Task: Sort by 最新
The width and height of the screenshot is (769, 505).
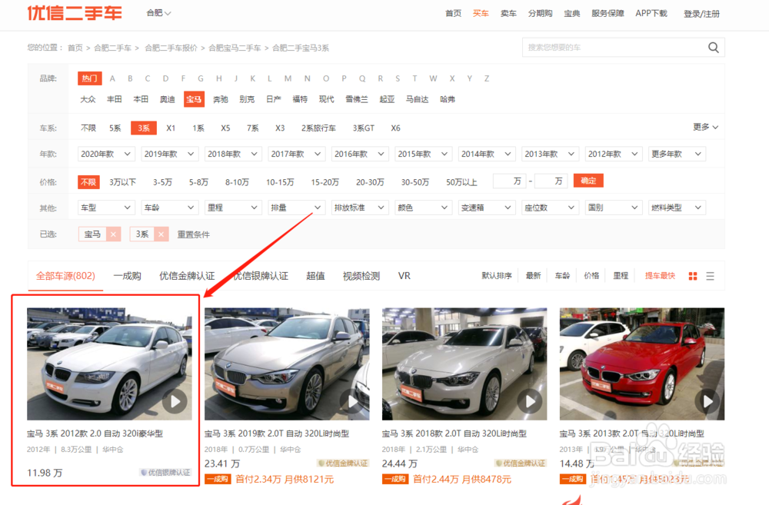Action: (x=533, y=276)
